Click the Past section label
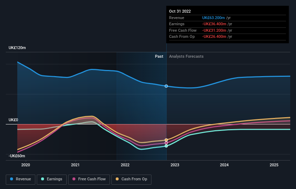Image resolution: width=296 pixels, height=189 pixels. [159, 56]
